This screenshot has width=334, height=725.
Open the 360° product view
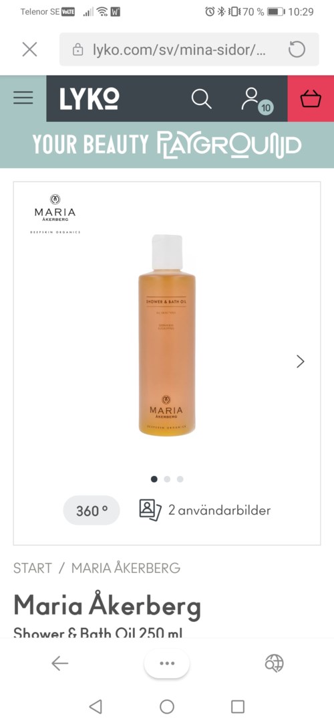pyautogui.click(x=92, y=511)
